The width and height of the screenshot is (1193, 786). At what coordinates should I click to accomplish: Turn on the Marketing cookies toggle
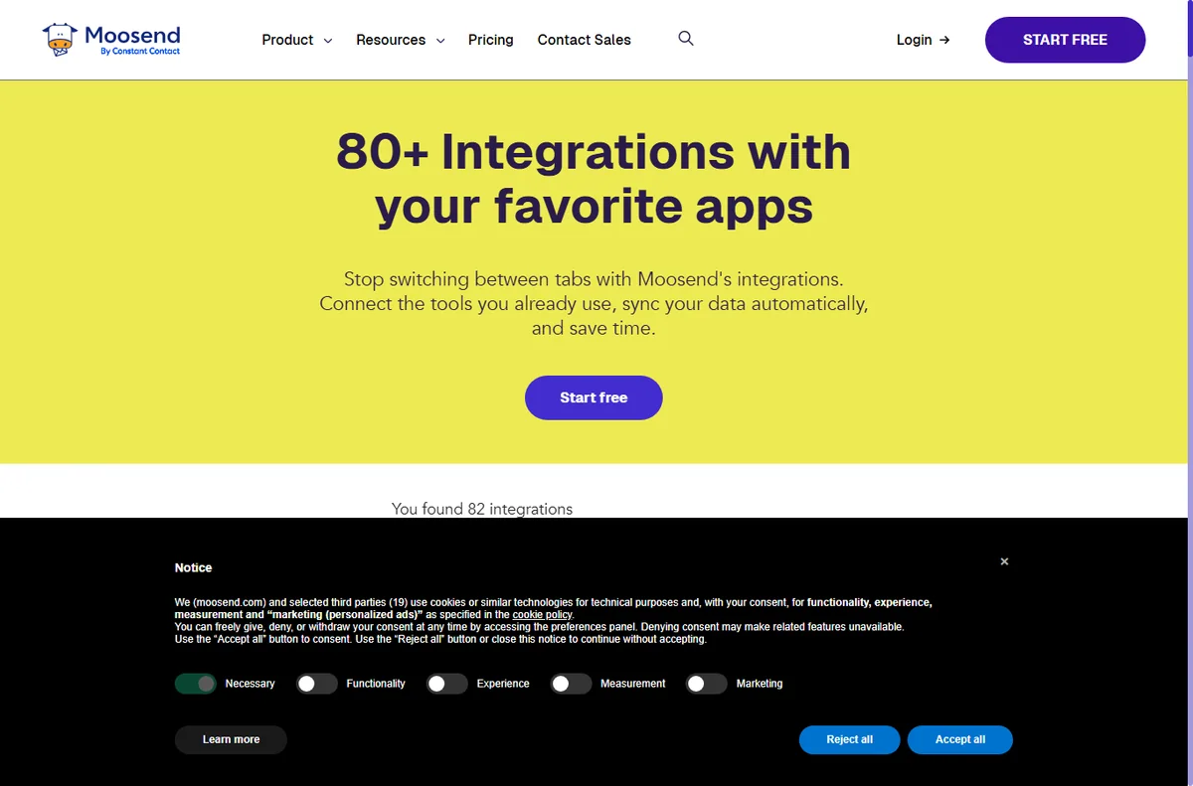(707, 684)
